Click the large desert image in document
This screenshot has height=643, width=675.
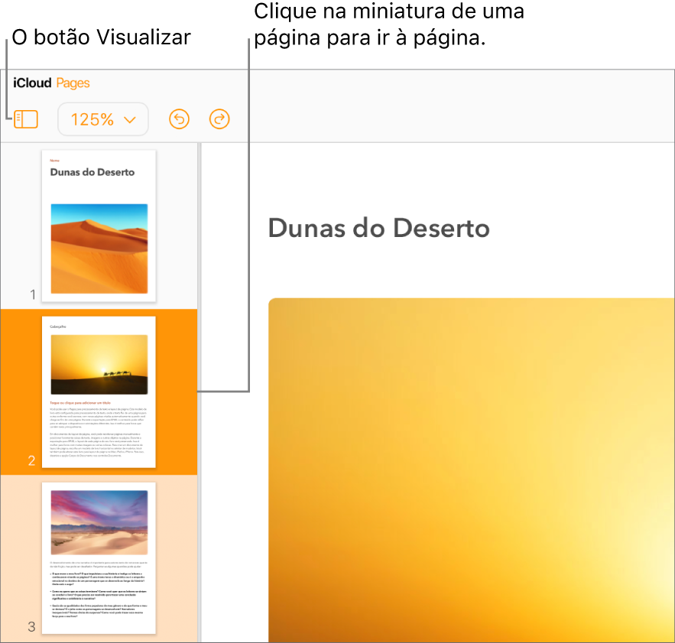point(472,470)
